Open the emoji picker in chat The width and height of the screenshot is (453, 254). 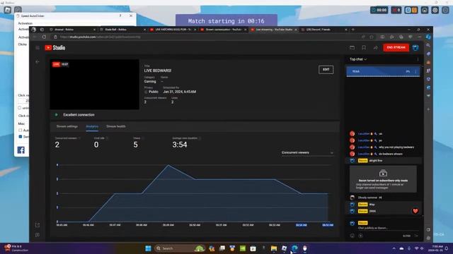coord(352,236)
